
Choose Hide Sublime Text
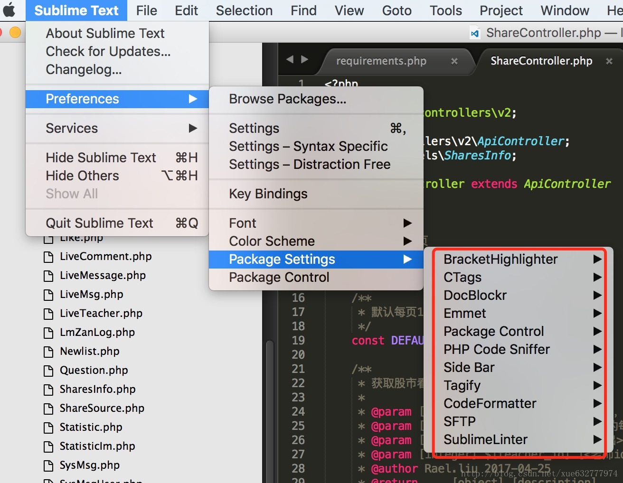(117, 158)
